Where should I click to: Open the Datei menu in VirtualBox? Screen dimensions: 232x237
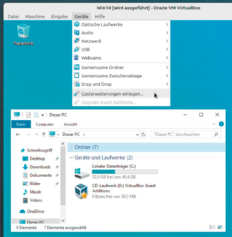[13, 16]
